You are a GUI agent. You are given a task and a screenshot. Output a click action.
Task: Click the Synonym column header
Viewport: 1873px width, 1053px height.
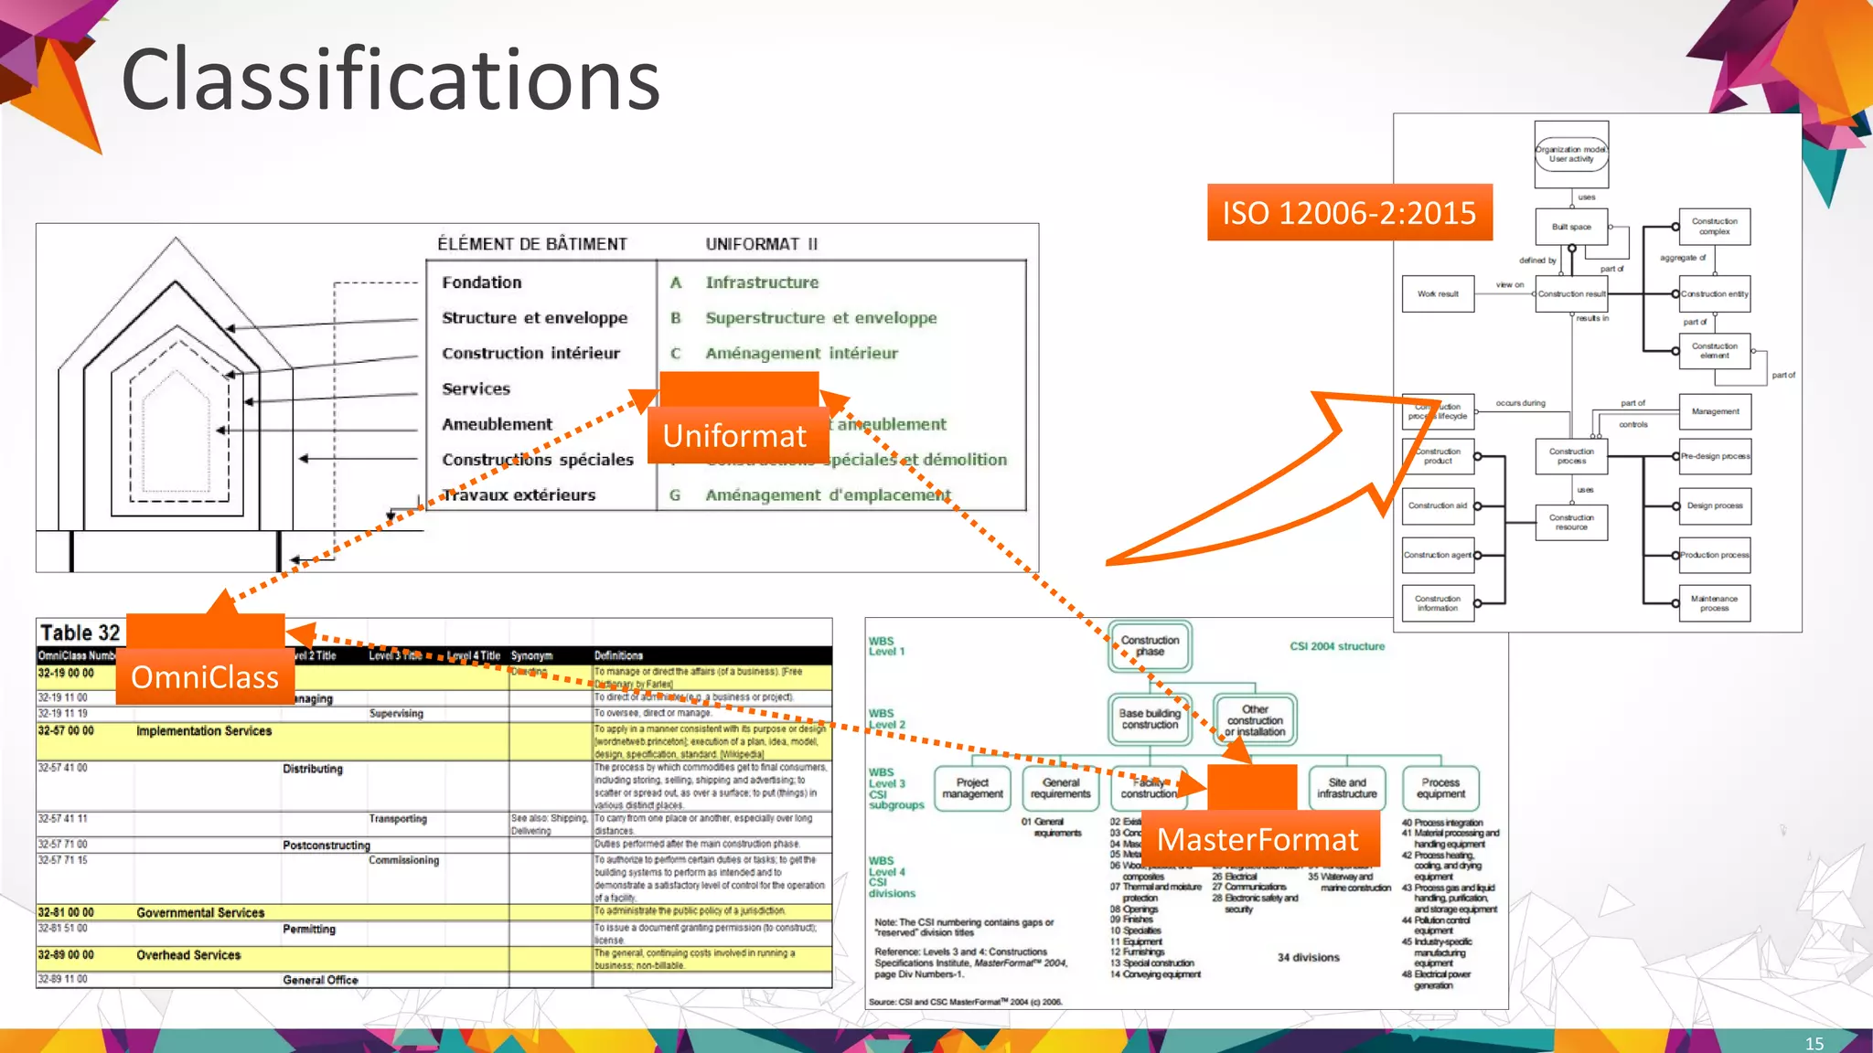coord(531,655)
